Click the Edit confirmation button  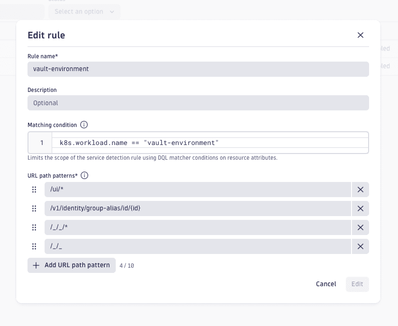pyautogui.click(x=357, y=284)
